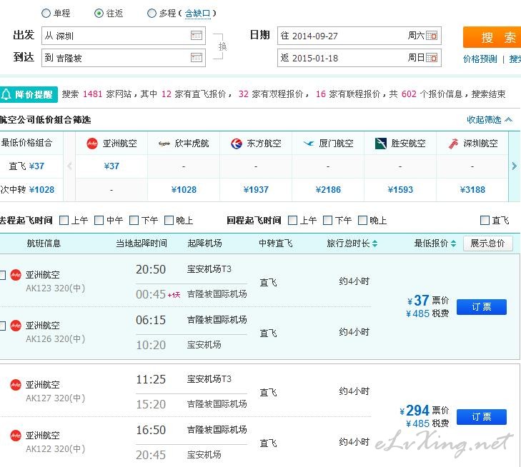Viewport: 521px width, 467px height.
Task: Click flight number text AK127 320(中)
Action: click(x=56, y=398)
